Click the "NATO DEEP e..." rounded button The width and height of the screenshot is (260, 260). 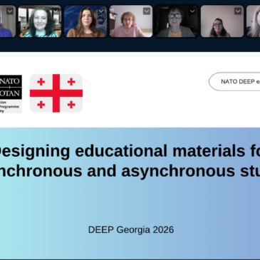[x=234, y=81]
